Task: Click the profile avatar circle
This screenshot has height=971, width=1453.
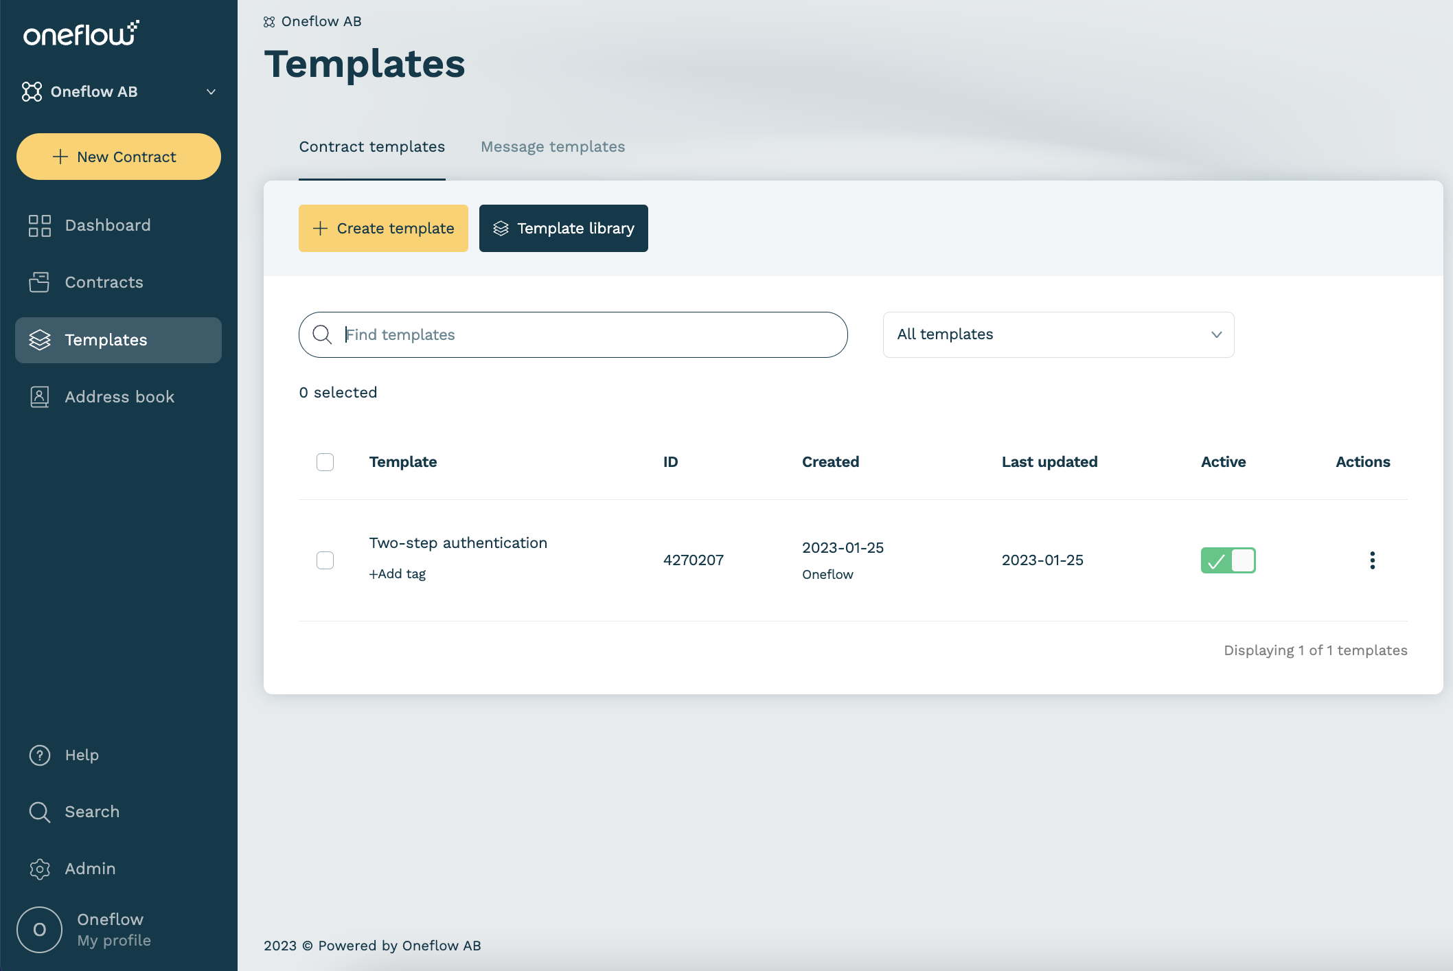Action: point(40,930)
